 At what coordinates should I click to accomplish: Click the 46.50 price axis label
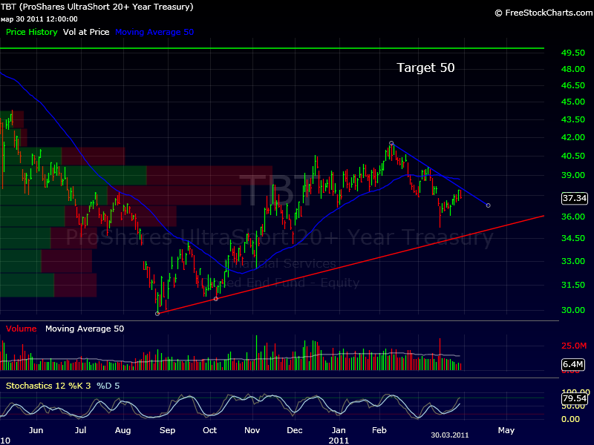pos(573,85)
